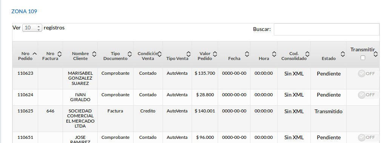Screen dimensions: 384x143
Task: Click Tipo Documento sort arrows
Action: tap(130, 54)
